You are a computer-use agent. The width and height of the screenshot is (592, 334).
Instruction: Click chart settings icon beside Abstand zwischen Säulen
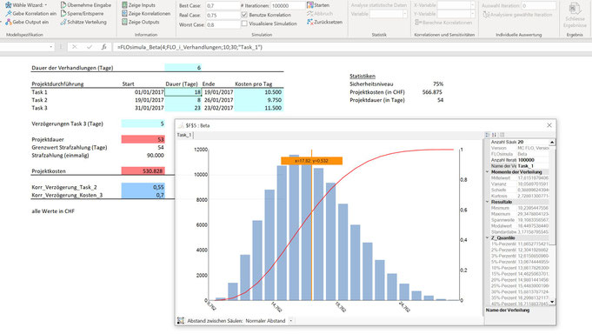click(181, 320)
